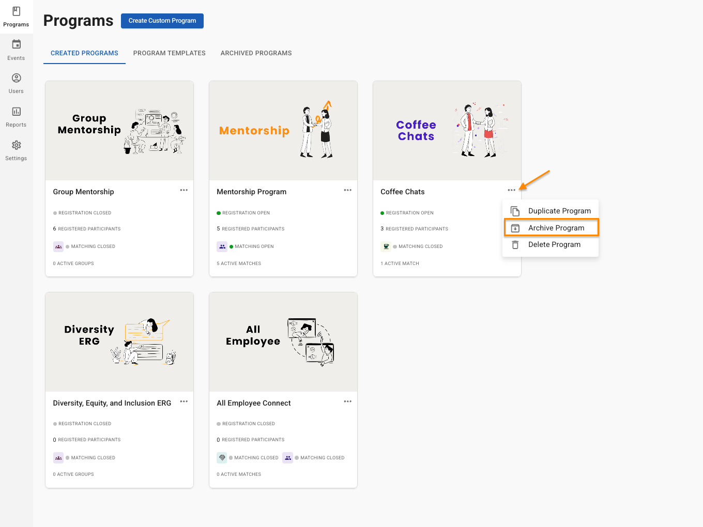Open the Diversity ERG card image
The width and height of the screenshot is (703, 527).
pos(119,342)
